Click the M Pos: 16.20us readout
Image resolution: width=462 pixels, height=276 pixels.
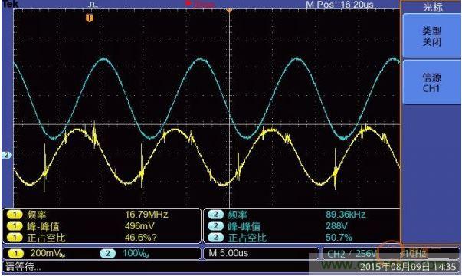(x=339, y=5)
